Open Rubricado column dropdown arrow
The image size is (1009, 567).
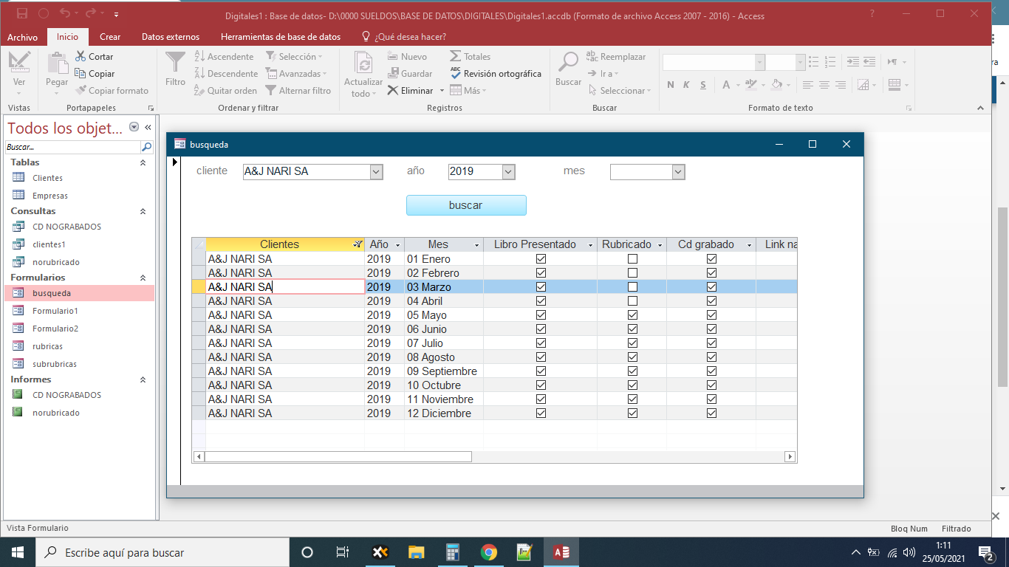pos(661,244)
